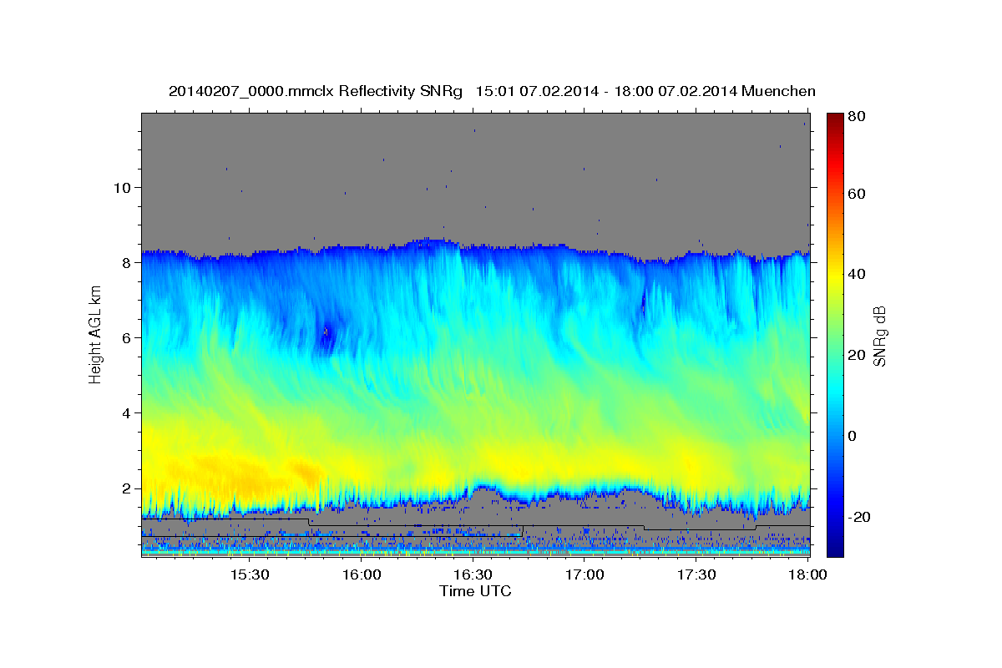Click the height label '6'
The width and height of the screenshot is (1002, 668).
[125, 337]
